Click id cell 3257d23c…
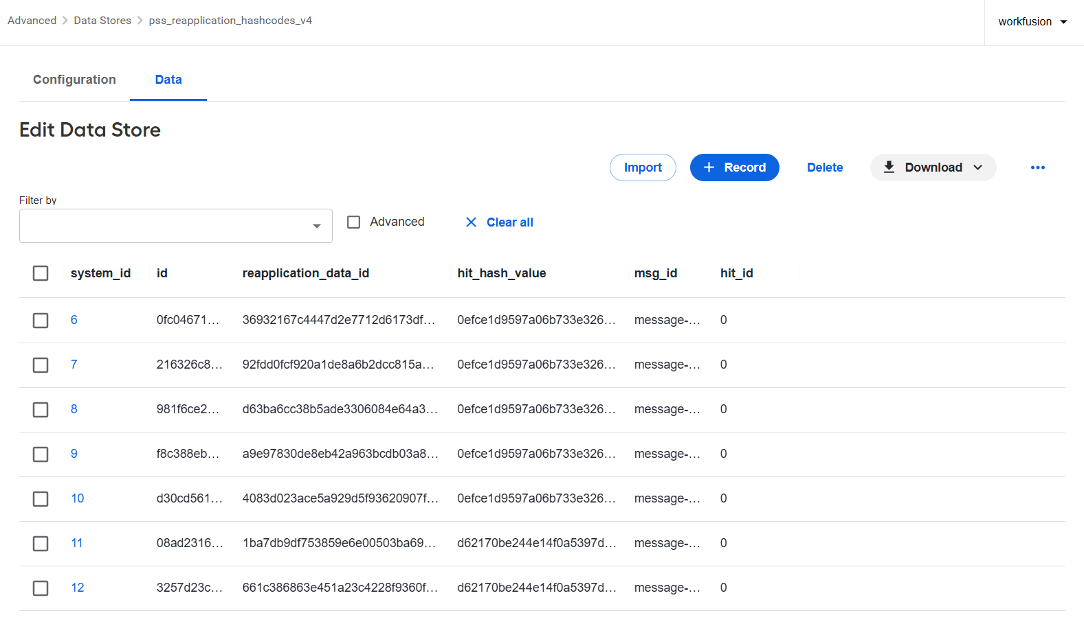The image size is (1084, 624). (190, 588)
